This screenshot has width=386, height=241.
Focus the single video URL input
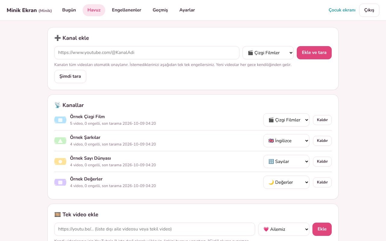(155, 229)
